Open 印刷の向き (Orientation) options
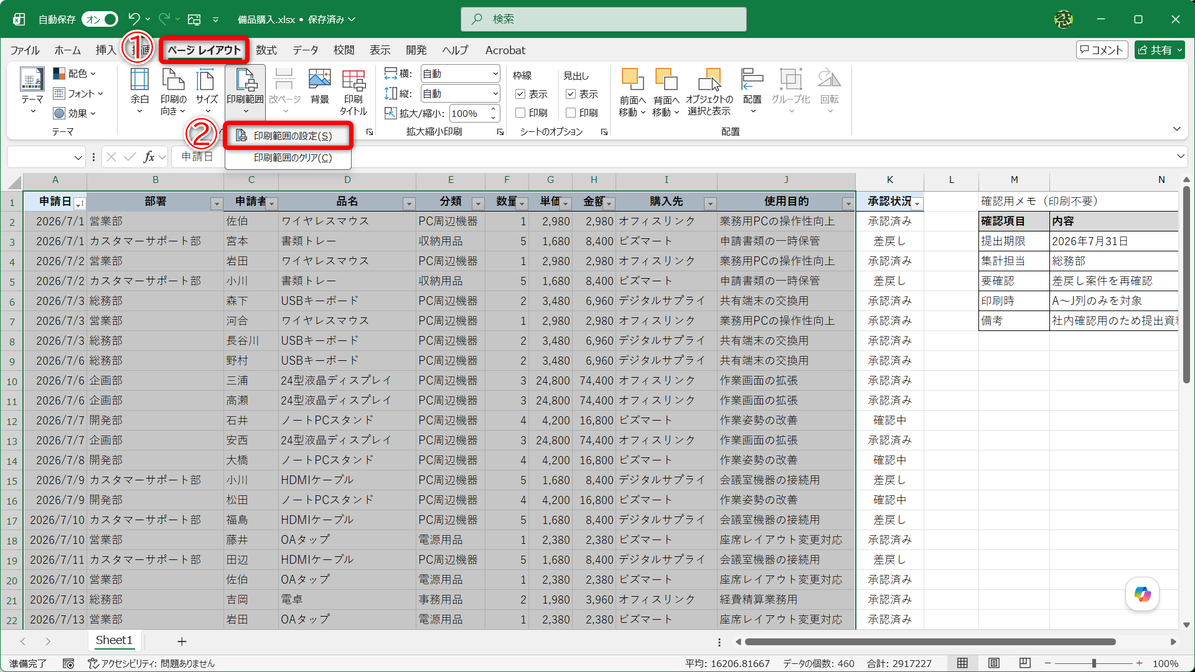This screenshot has width=1195, height=672. (x=173, y=91)
